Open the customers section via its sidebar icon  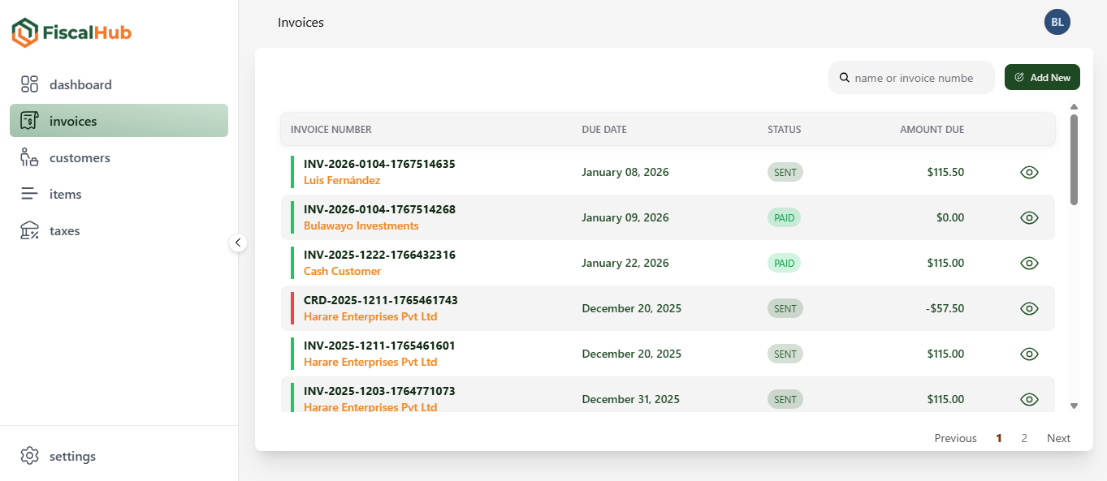click(x=30, y=157)
